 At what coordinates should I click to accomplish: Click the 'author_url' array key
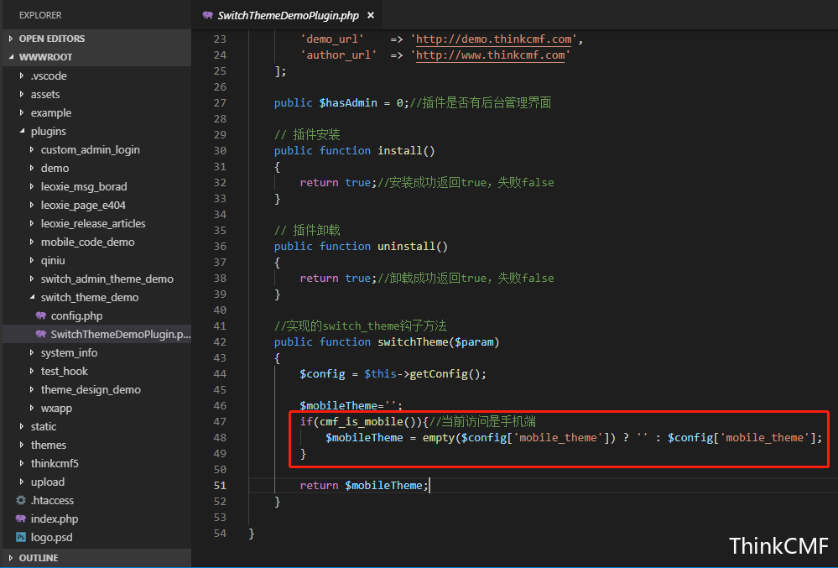tap(339, 55)
